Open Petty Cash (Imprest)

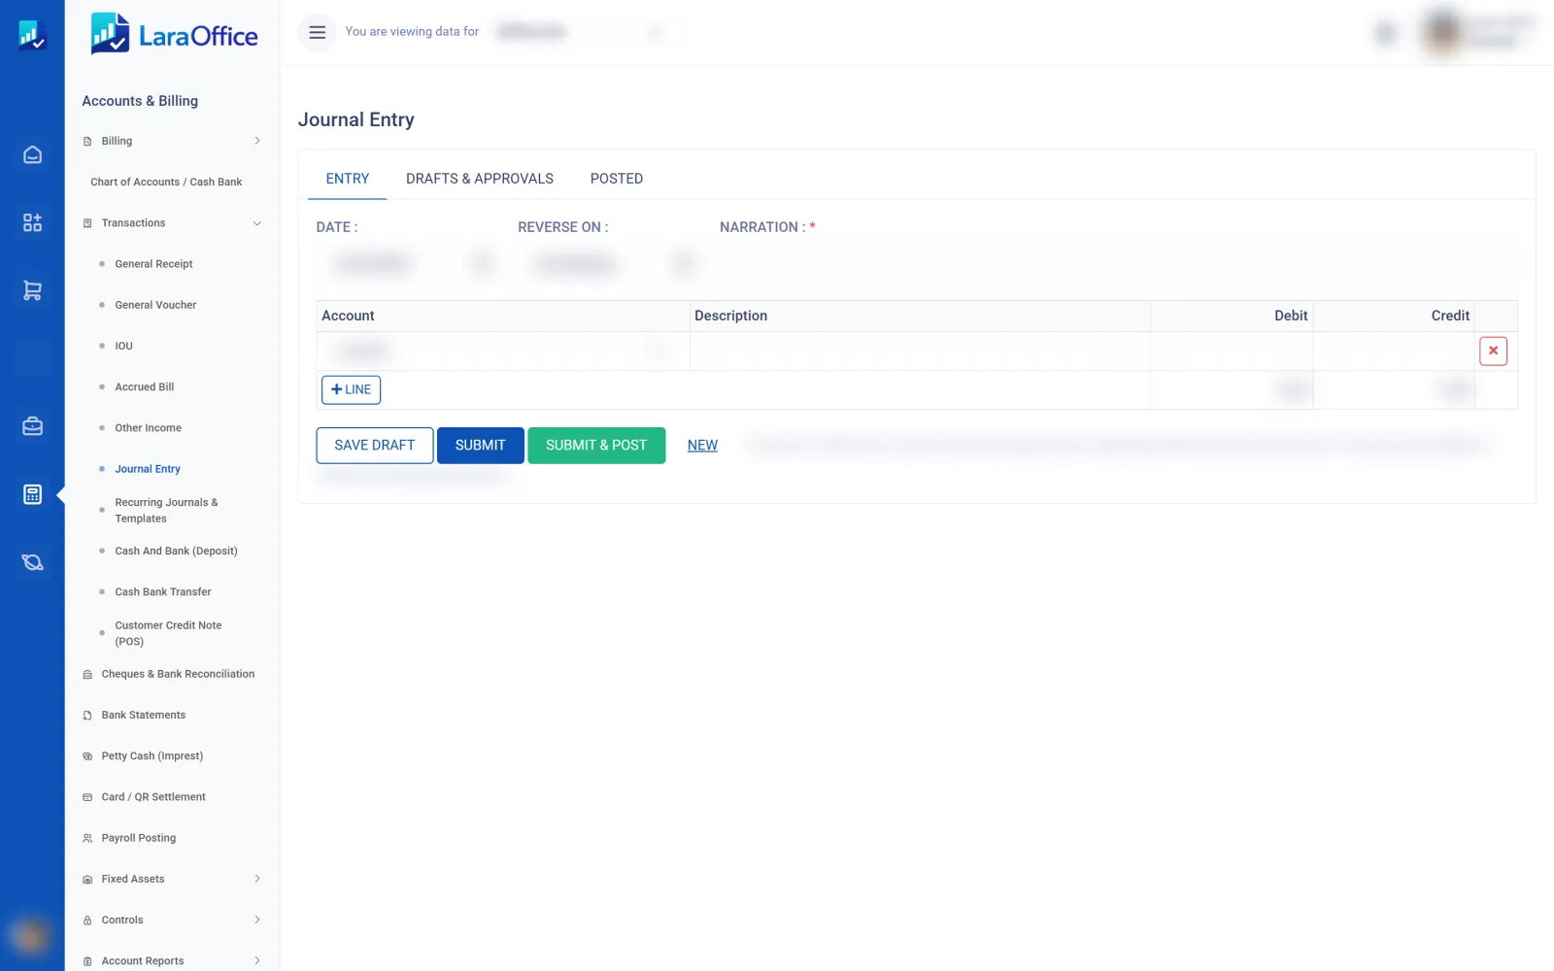coord(152,755)
